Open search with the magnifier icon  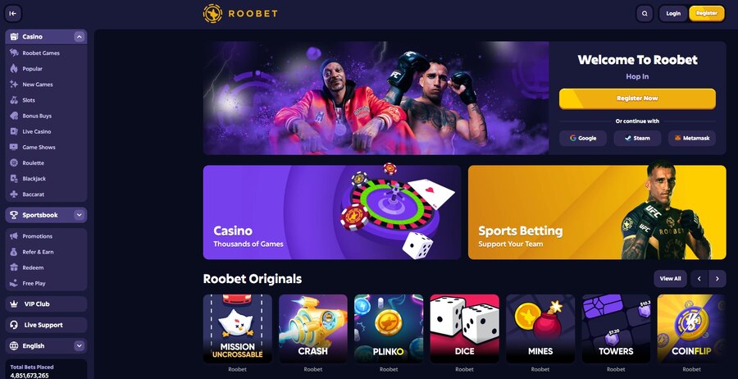(645, 14)
